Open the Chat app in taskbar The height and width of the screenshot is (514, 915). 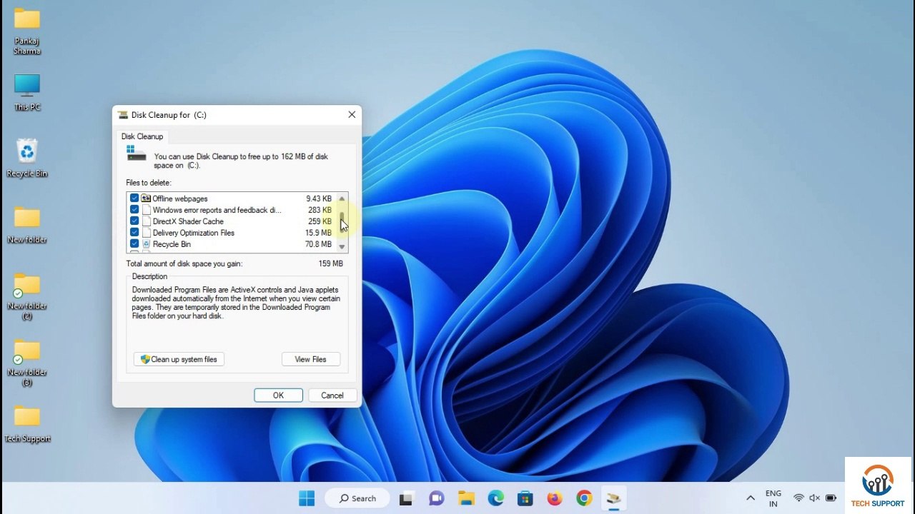tap(436, 498)
